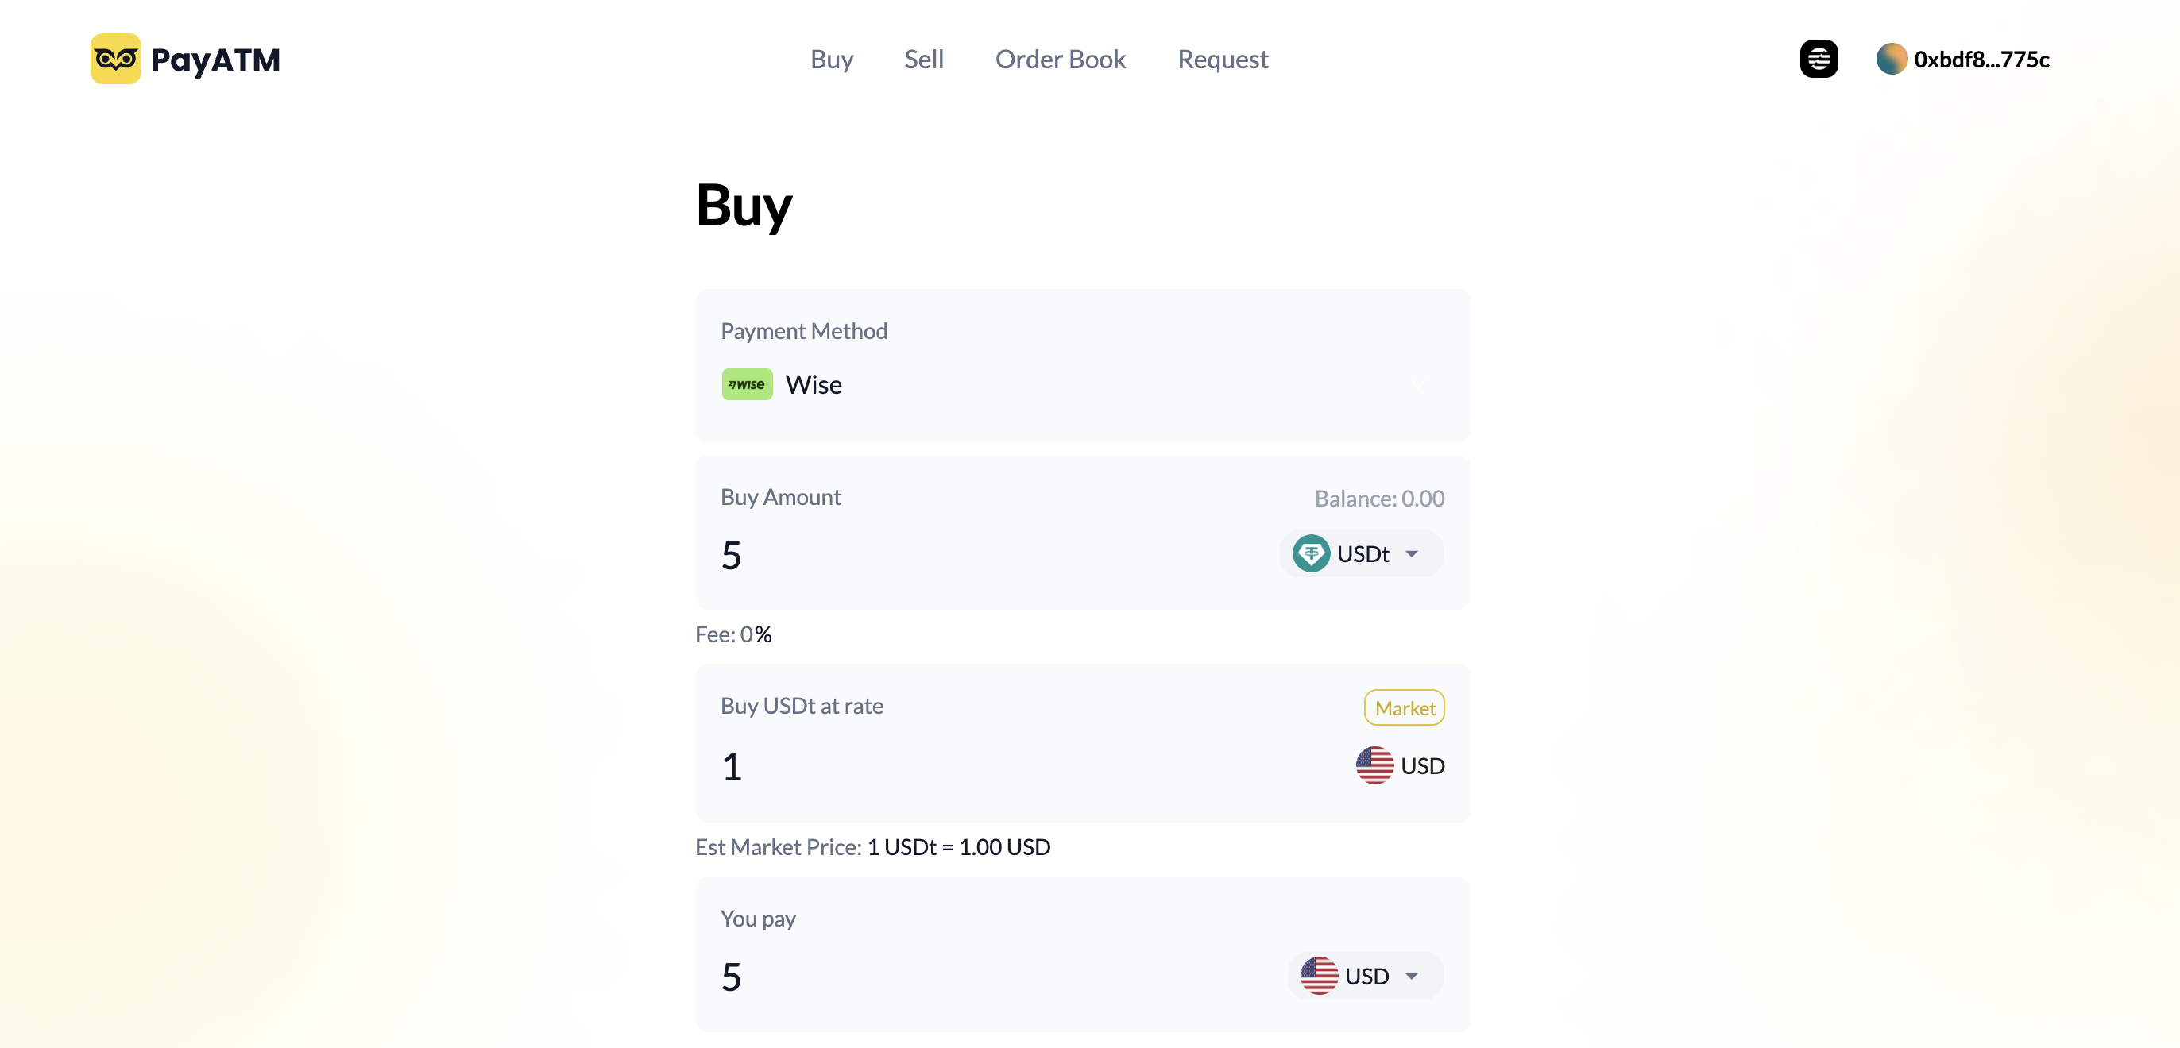
Task: Click the wallet avatar circle
Action: click(1891, 60)
